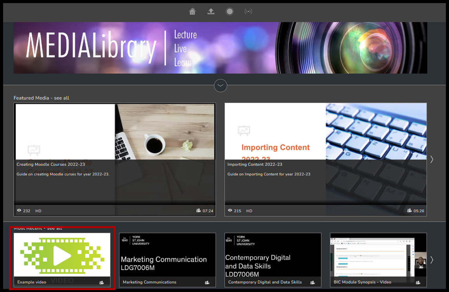
Task: Click camera icon on BIC Module Synopsis card
Action: (418, 282)
